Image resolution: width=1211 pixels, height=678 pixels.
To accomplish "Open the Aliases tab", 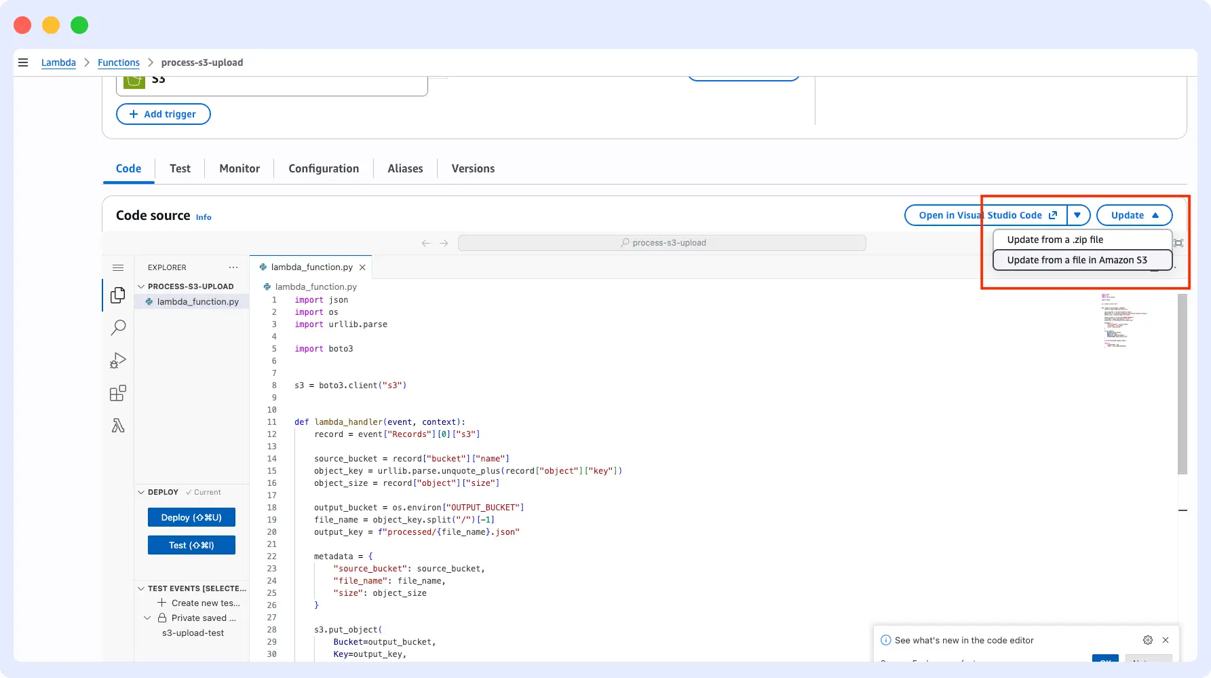I will (405, 168).
